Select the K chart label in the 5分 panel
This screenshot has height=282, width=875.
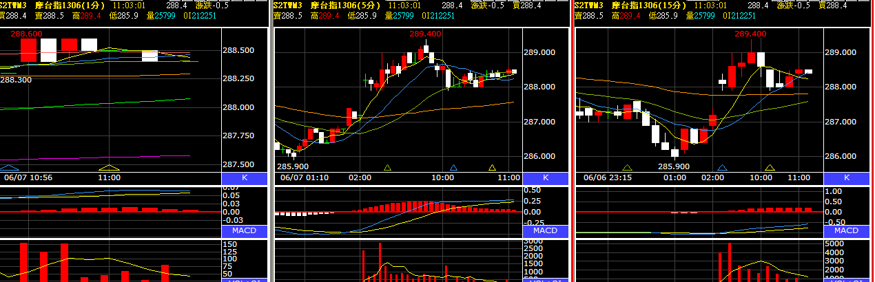pos(546,178)
